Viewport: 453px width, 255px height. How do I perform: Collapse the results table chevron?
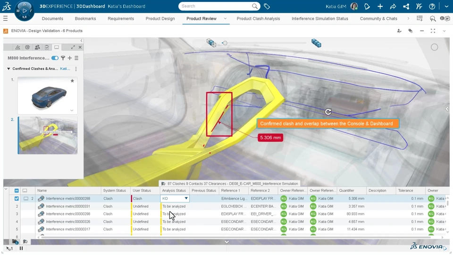coord(6,189)
